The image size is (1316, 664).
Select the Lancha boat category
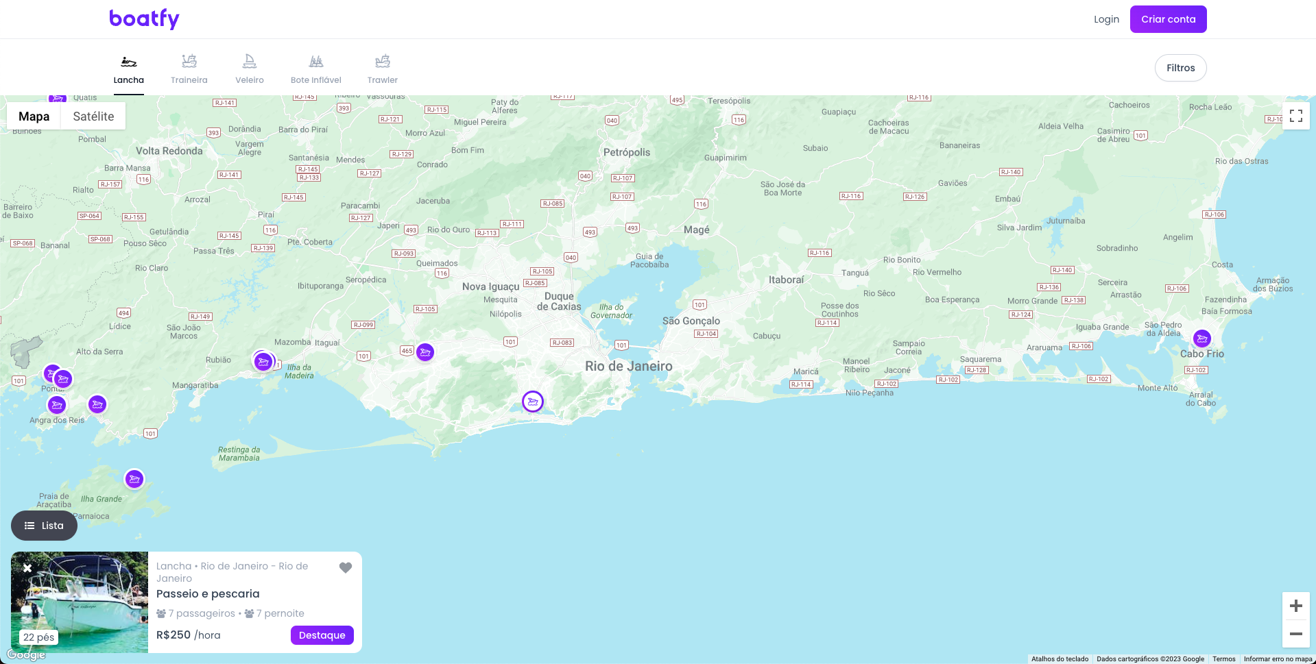tap(129, 69)
